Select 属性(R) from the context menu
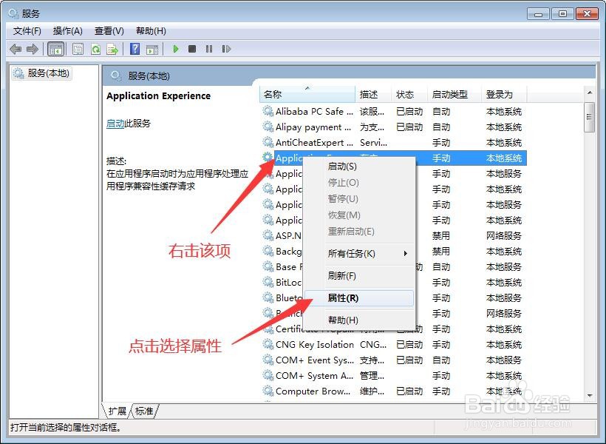Image resolution: width=606 pixels, height=444 pixels. pyautogui.click(x=347, y=297)
